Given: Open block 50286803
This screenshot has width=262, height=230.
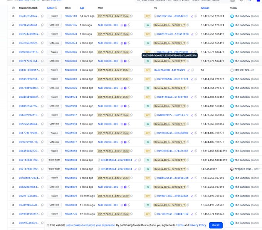Looking at the screenshot, I should tap(71, 205).
